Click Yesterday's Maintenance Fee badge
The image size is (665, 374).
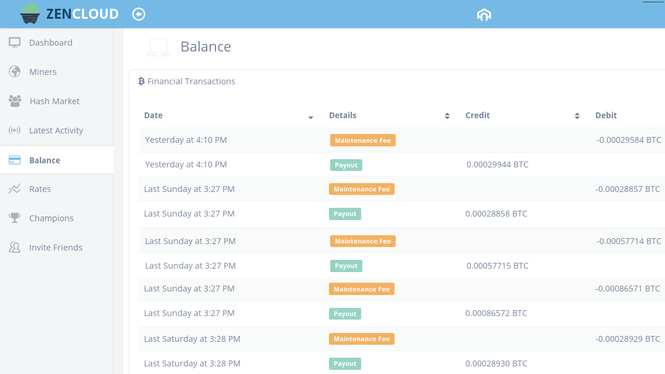[x=362, y=140]
